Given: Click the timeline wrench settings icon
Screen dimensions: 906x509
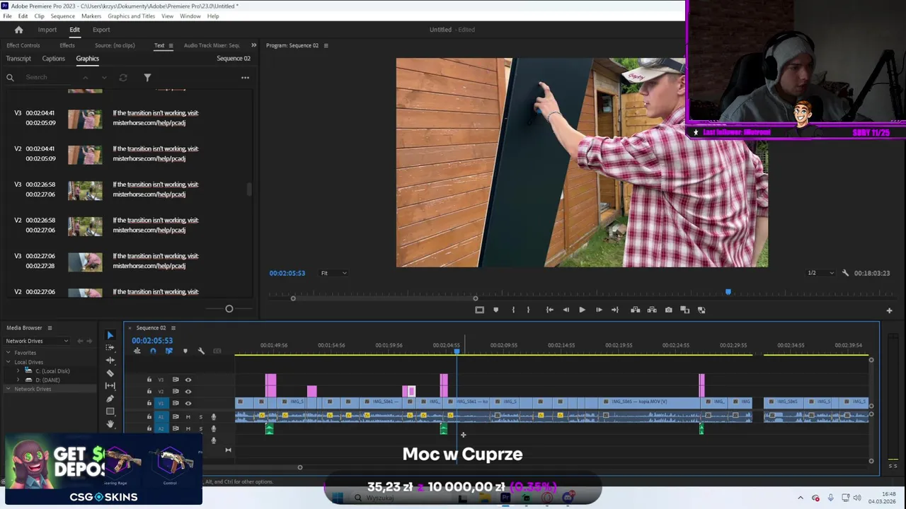Looking at the screenshot, I should pos(201,351).
